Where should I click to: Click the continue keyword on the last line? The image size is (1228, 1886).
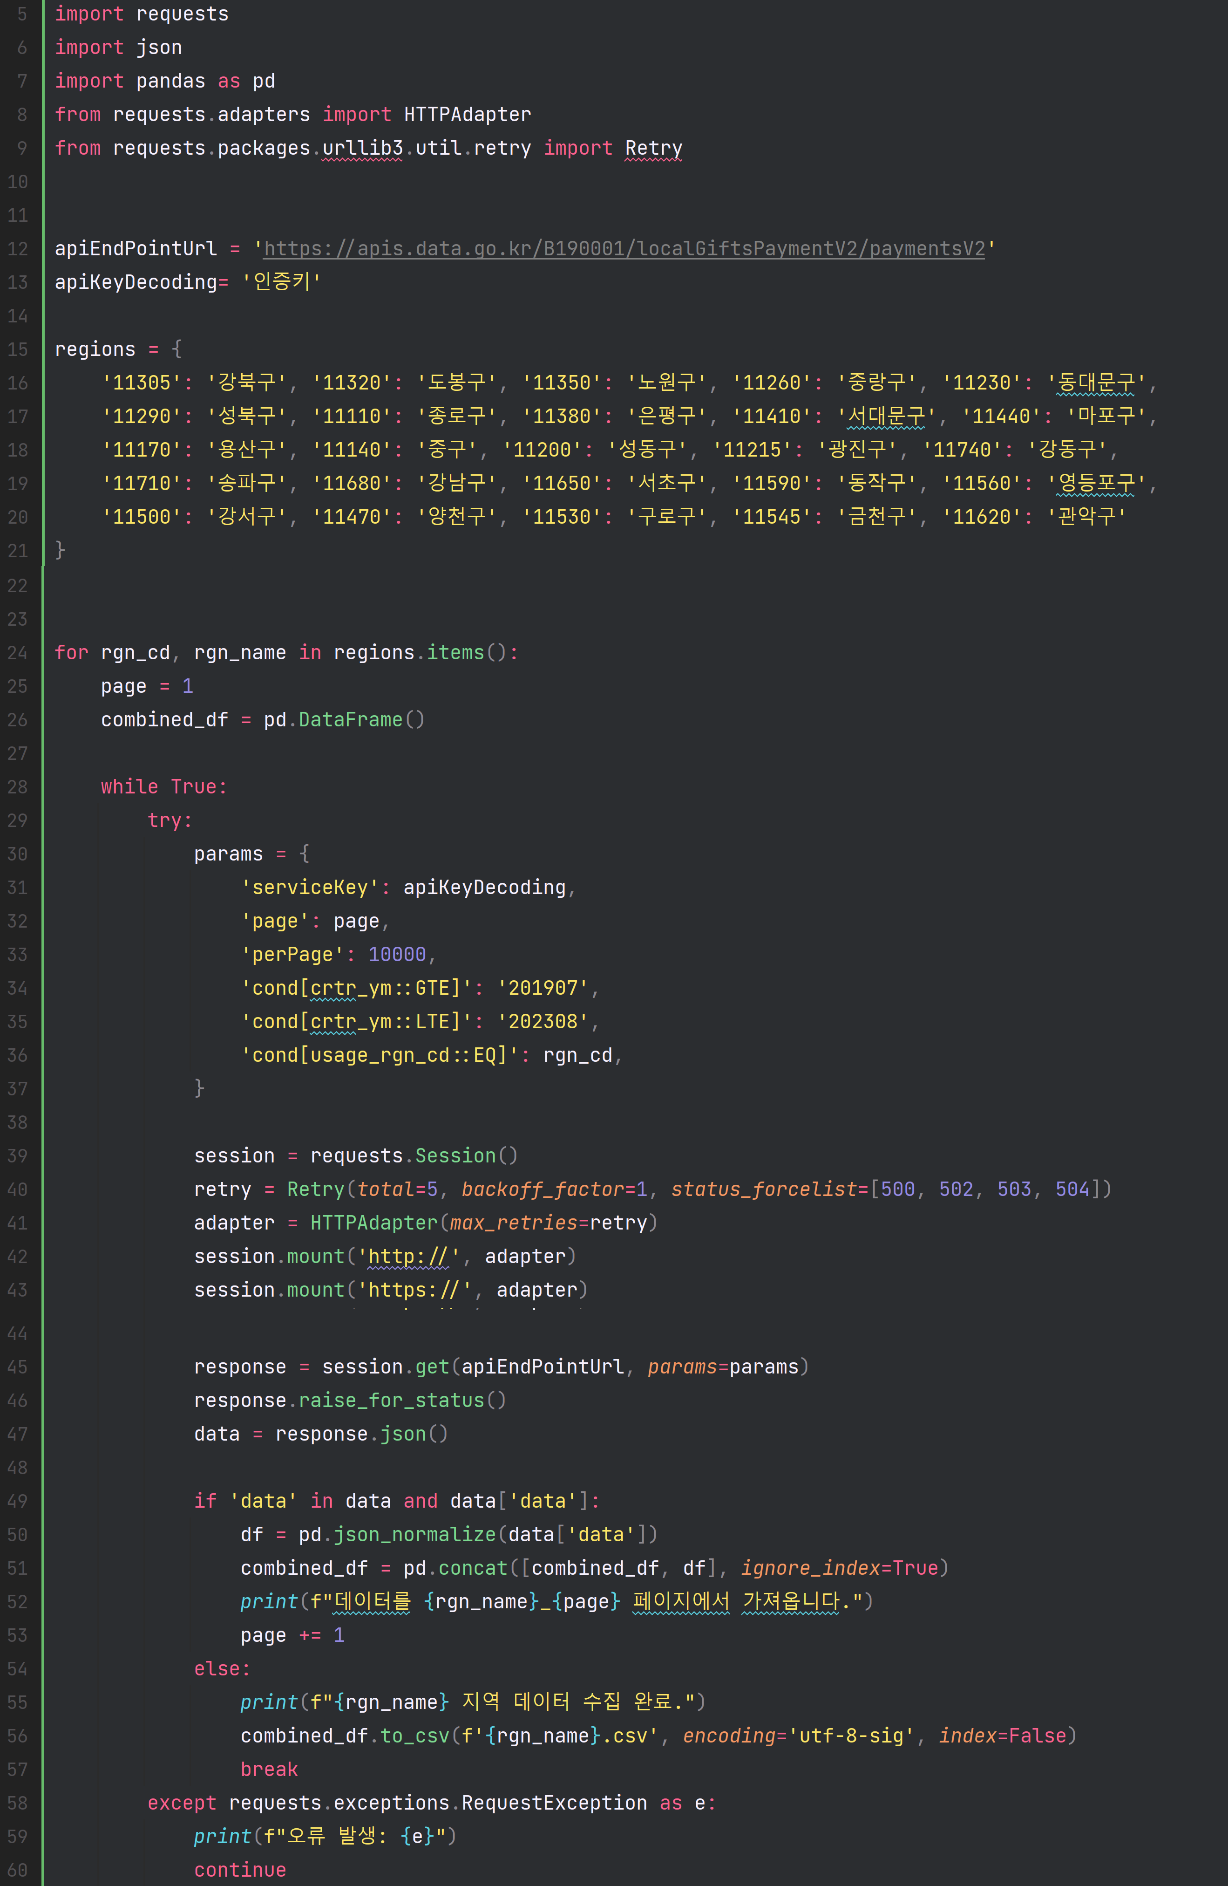pyautogui.click(x=240, y=1870)
